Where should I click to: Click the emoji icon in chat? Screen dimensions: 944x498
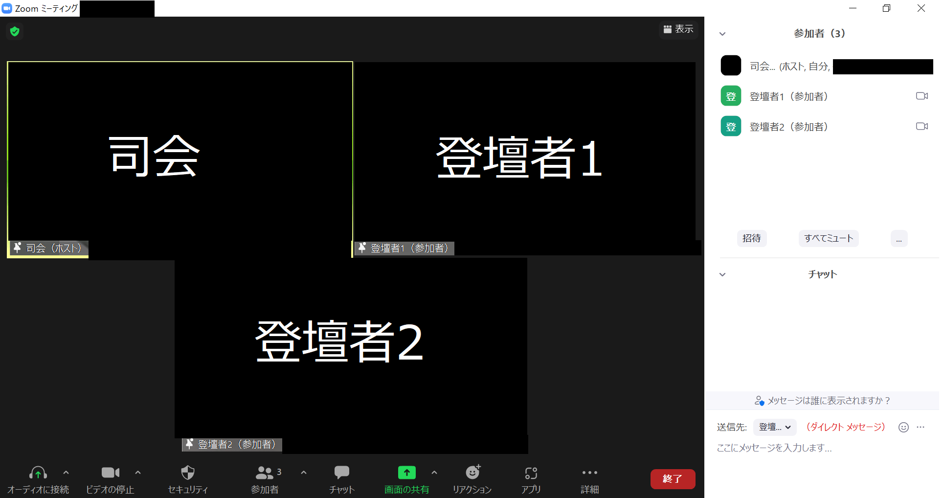click(x=903, y=427)
